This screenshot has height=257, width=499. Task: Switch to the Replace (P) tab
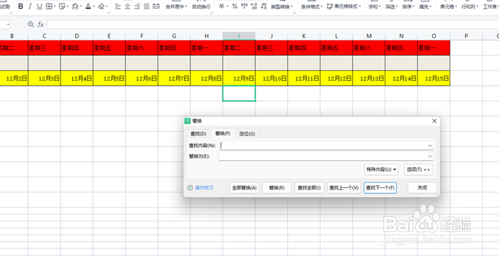(x=223, y=133)
